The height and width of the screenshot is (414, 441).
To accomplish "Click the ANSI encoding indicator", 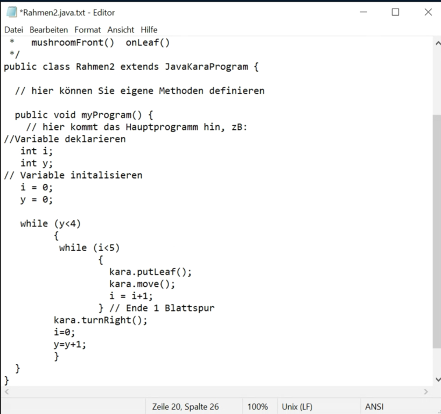I will click(374, 406).
